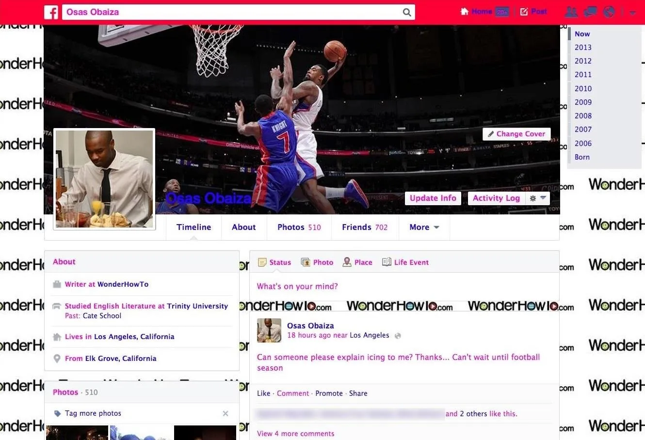Click the post audience globe icon
Viewport: 645px width, 440px height.
(398, 336)
